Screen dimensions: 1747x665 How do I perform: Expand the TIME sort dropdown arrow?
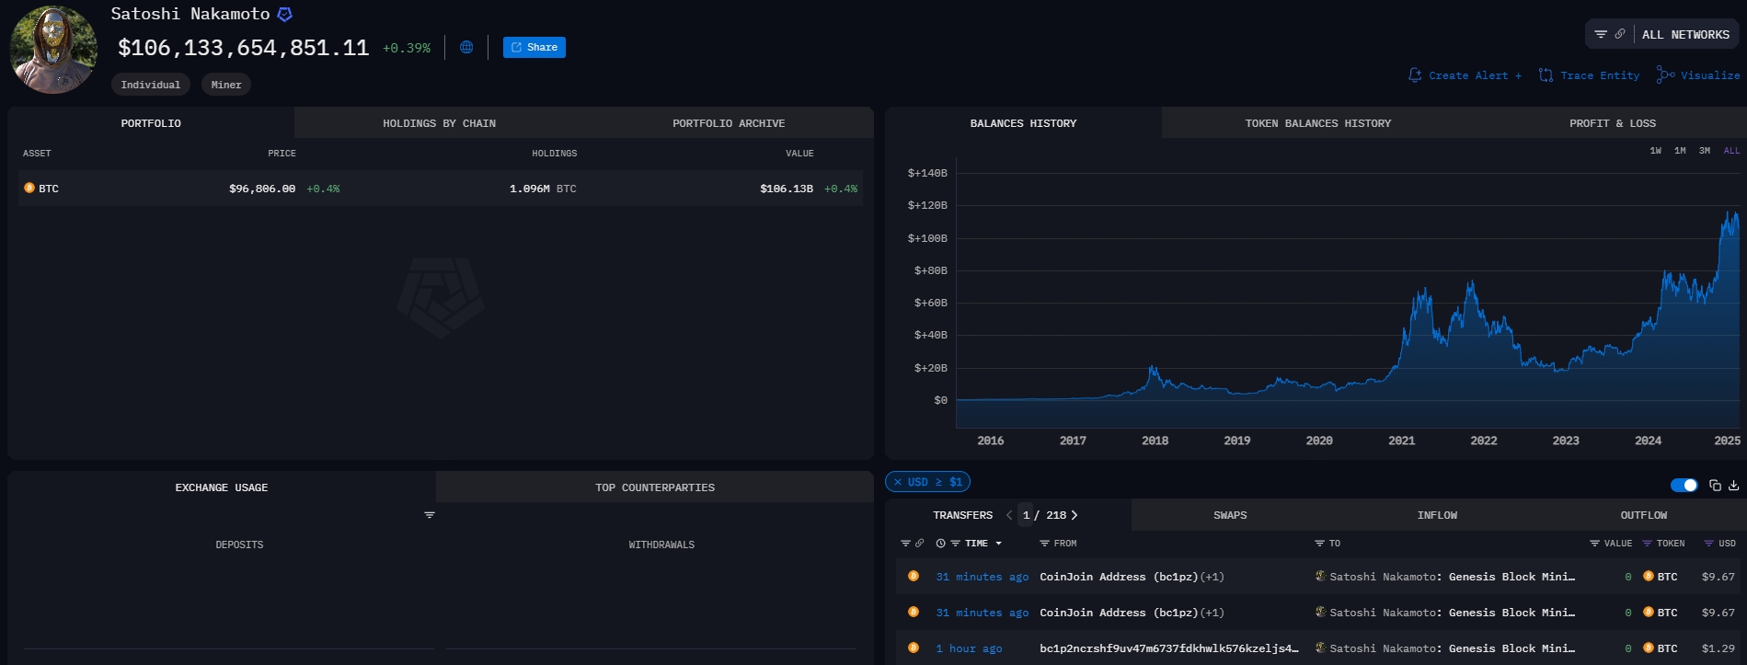point(998,544)
